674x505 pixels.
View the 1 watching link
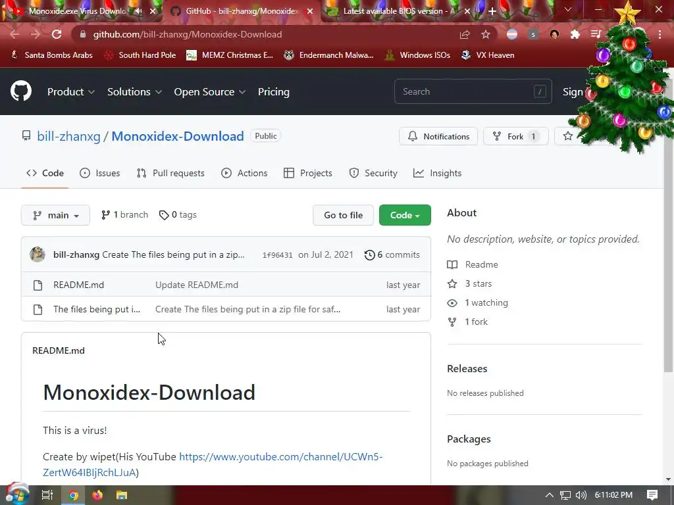pyautogui.click(x=478, y=302)
